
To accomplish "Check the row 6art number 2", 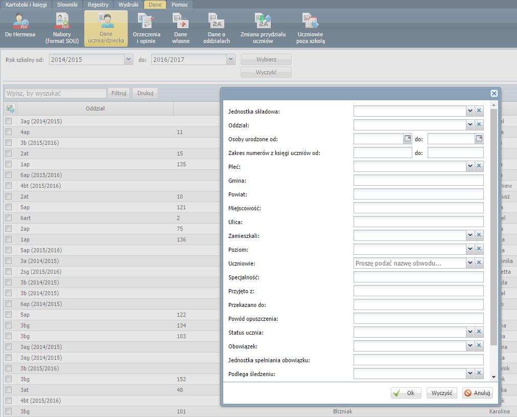I will [9, 218].
